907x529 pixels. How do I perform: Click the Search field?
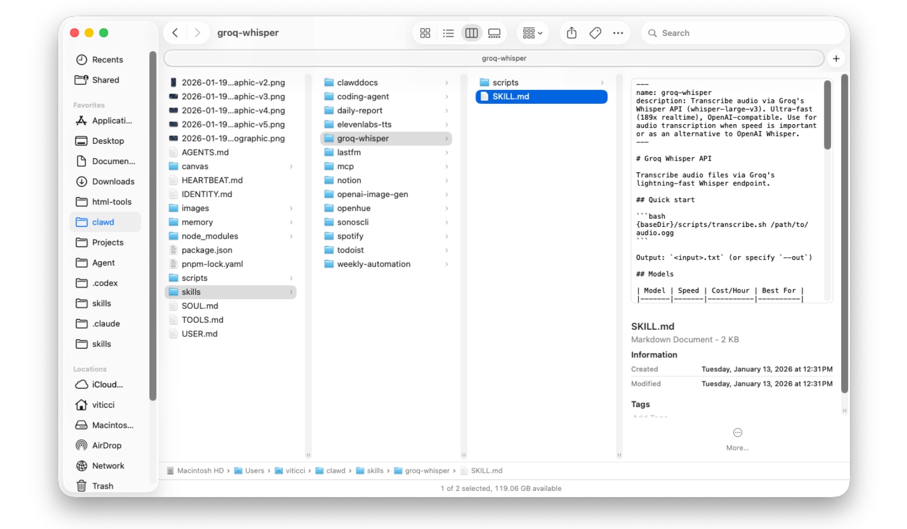pyautogui.click(x=743, y=33)
